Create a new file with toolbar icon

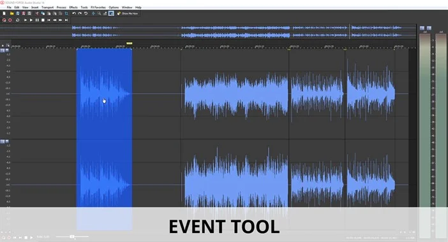point(4,13)
